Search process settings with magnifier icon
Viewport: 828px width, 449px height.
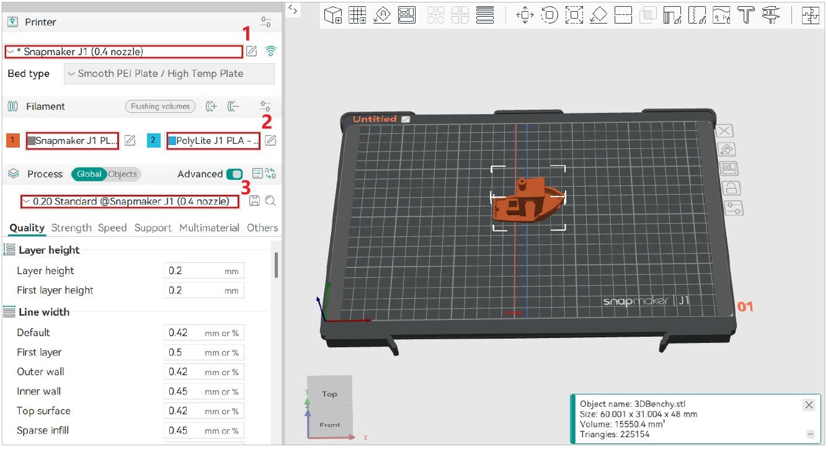(270, 201)
